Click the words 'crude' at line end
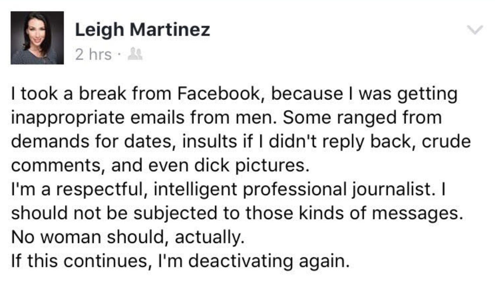Screen dimensions: 499x295 click(x=446, y=141)
